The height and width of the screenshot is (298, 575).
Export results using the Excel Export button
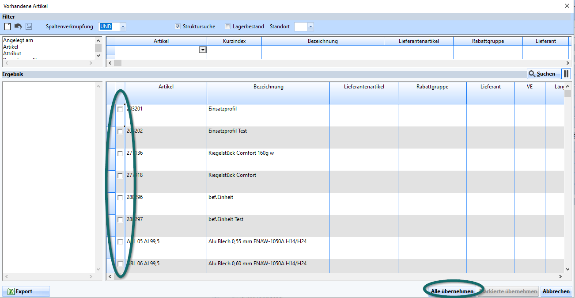click(26, 291)
